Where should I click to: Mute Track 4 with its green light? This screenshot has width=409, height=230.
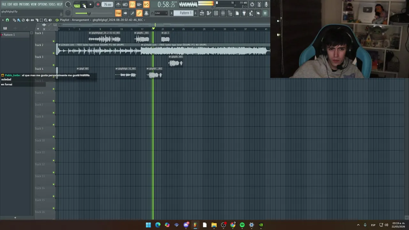coord(54,77)
